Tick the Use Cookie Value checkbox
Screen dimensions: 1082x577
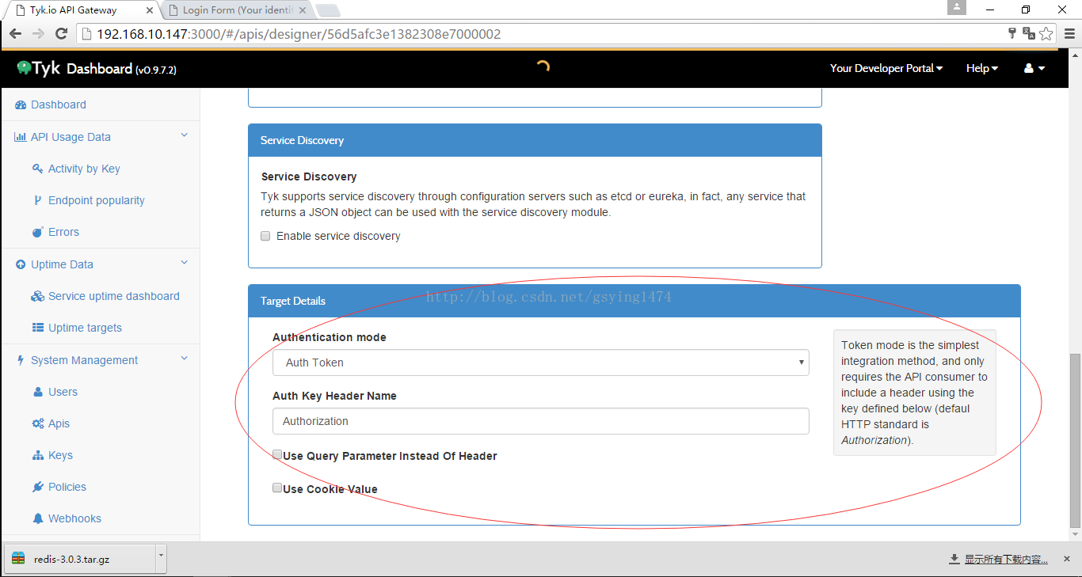[x=277, y=488]
